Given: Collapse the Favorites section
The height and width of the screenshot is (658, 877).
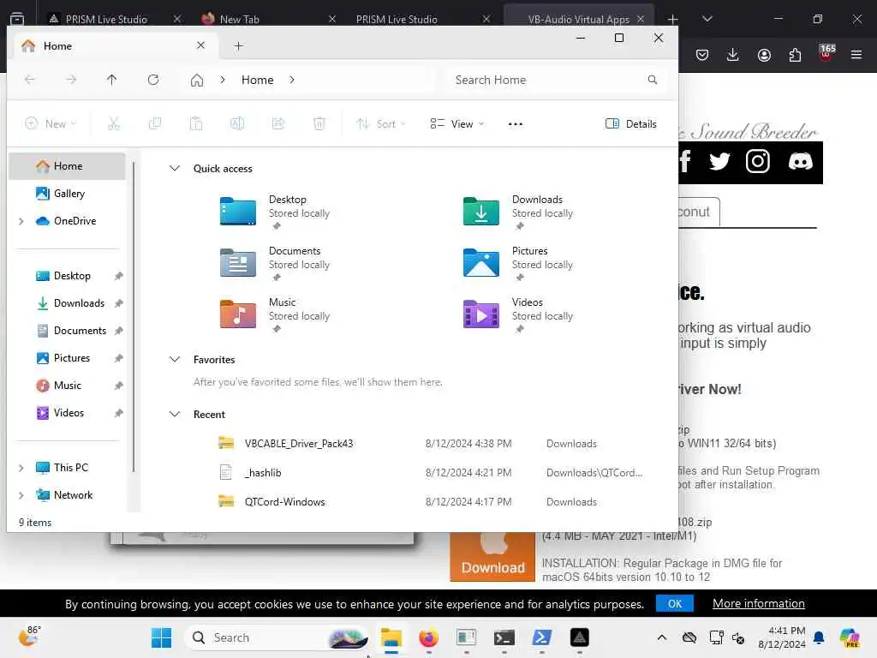Looking at the screenshot, I should pos(175,359).
